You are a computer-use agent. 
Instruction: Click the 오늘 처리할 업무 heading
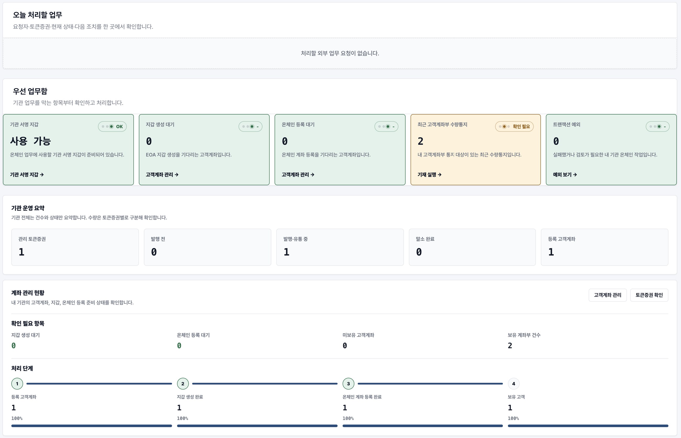(37, 15)
